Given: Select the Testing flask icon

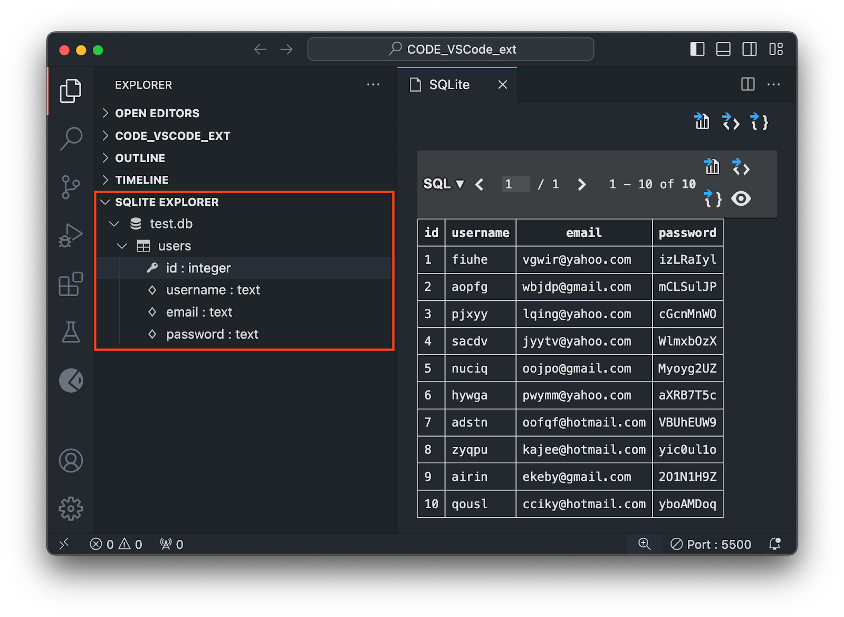Looking at the screenshot, I should coord(71,333).
